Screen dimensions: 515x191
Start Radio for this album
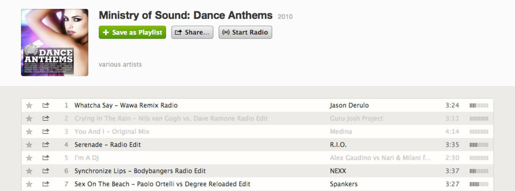pyautogui.click(x=245, y=33)
